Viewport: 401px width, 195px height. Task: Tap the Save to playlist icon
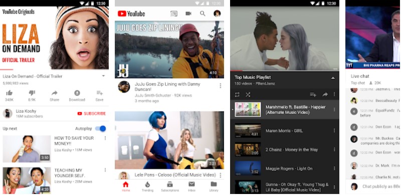click(99, 93)
